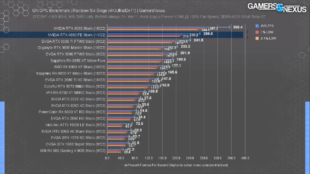This screenshot has width=310, height=174.
Task: Click the x-axis tick label '320.0'
Action: tap(217, 158)
